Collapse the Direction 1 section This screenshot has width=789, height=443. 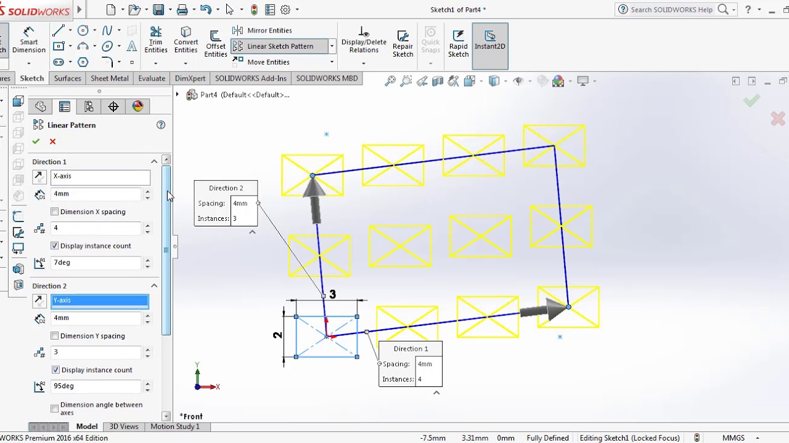pyautogui.click(x=154, y=161)
